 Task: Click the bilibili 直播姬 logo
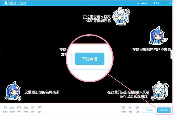[x=15, y=3]
